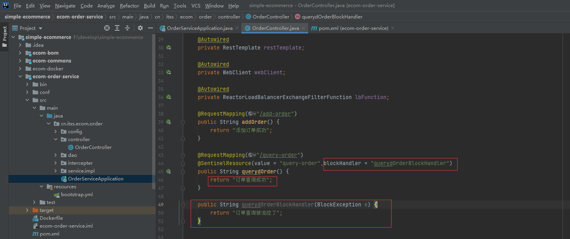The width and height of the screenshot is (570, 239).
Task: Click the /add-order URL link in code
Action: click(275, 114)
